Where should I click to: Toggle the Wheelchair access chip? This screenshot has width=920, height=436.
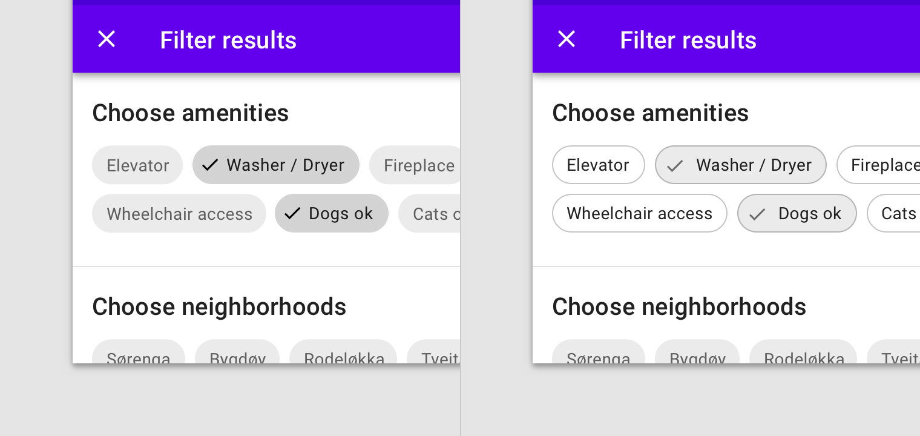(179, 213)
